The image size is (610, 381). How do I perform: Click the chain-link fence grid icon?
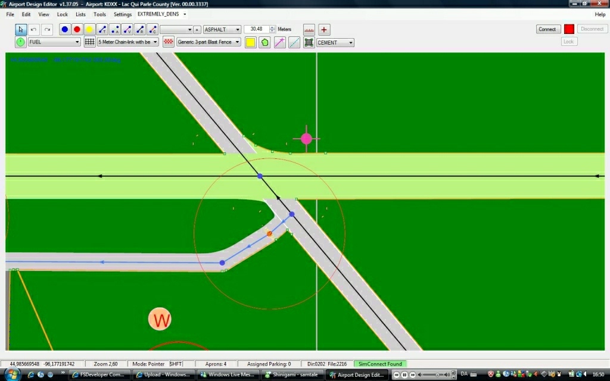coord(89,42)
